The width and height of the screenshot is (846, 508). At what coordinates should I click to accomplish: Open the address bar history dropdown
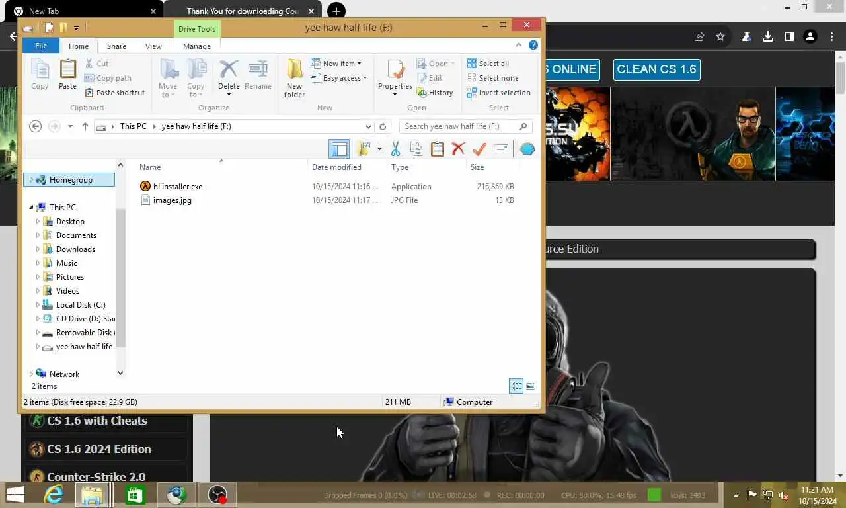click(368, 126)
